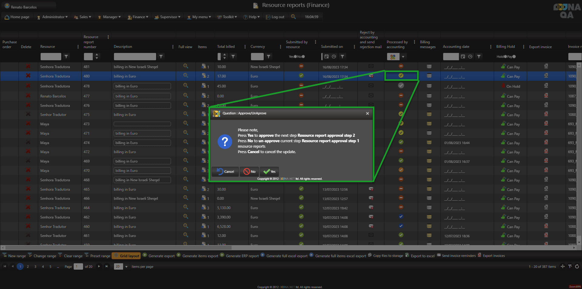Click filter funnel icon under Resource column

point(66,56)
